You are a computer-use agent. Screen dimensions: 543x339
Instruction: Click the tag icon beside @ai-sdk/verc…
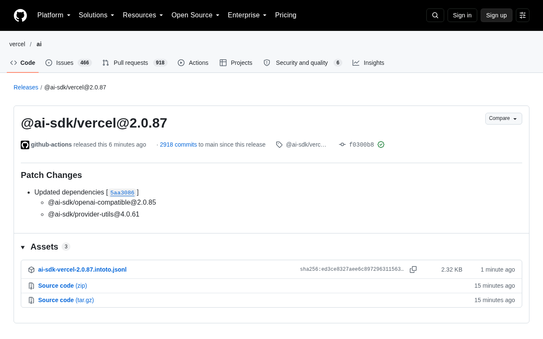coord(279,144)
